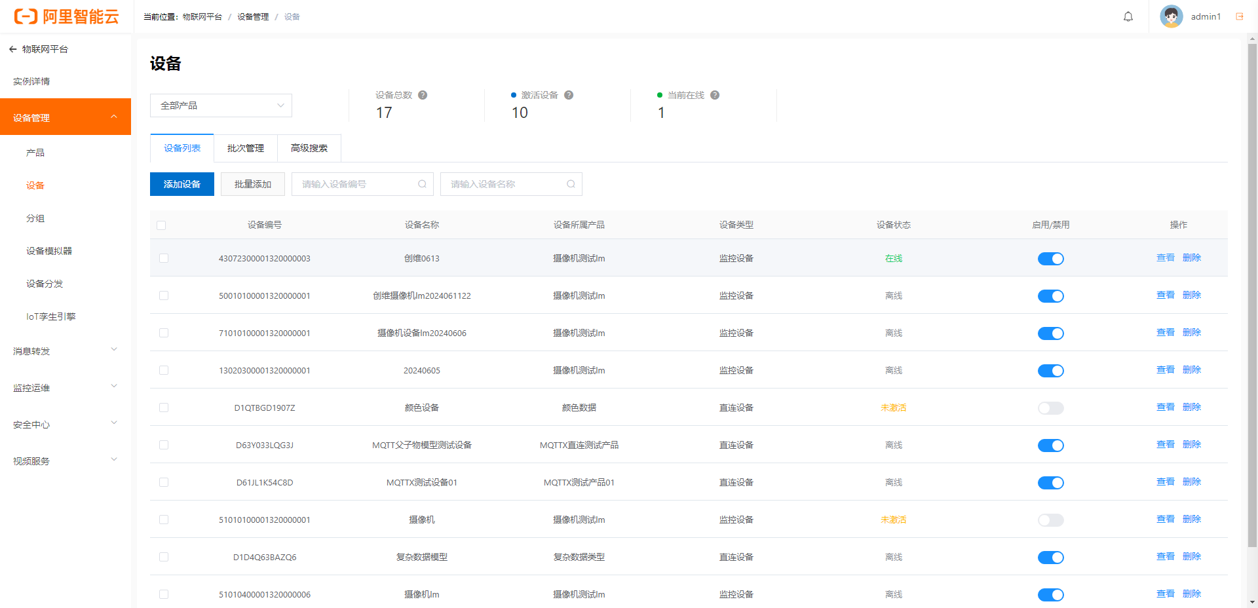Collapse the 设备管理 sidebar section
Viewport: 1258px width, 608px height.
tap(65, 117)
